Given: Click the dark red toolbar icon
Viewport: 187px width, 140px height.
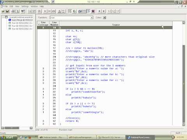Looking at the screenshot, I should (93, 11).
